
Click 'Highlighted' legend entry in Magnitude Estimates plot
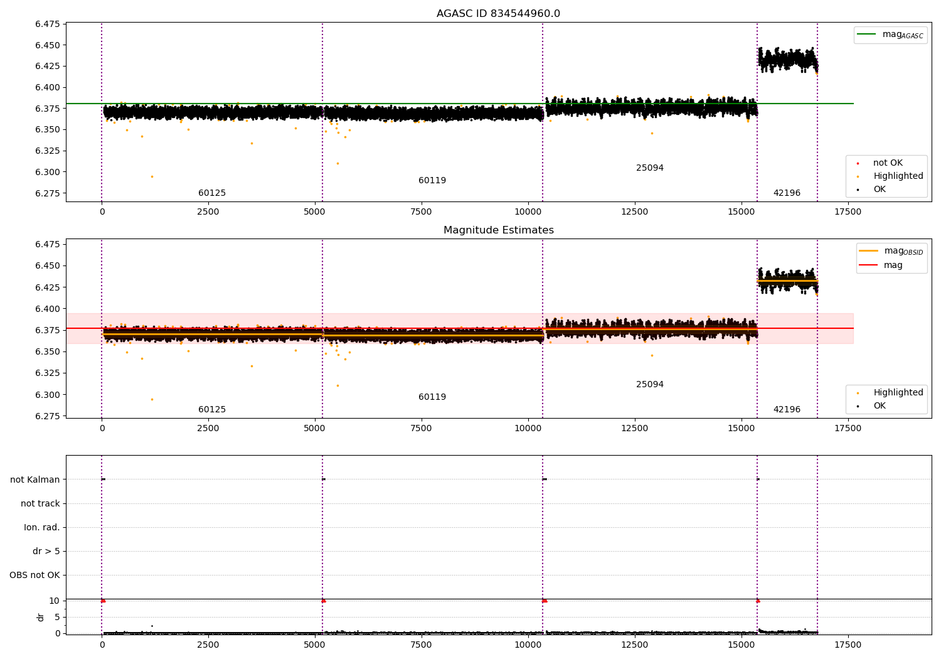click(890, 393)
